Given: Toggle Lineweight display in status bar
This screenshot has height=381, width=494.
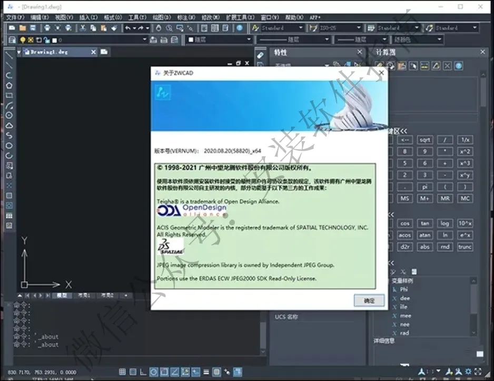Looking at the screenshot, I should (206, 372).
